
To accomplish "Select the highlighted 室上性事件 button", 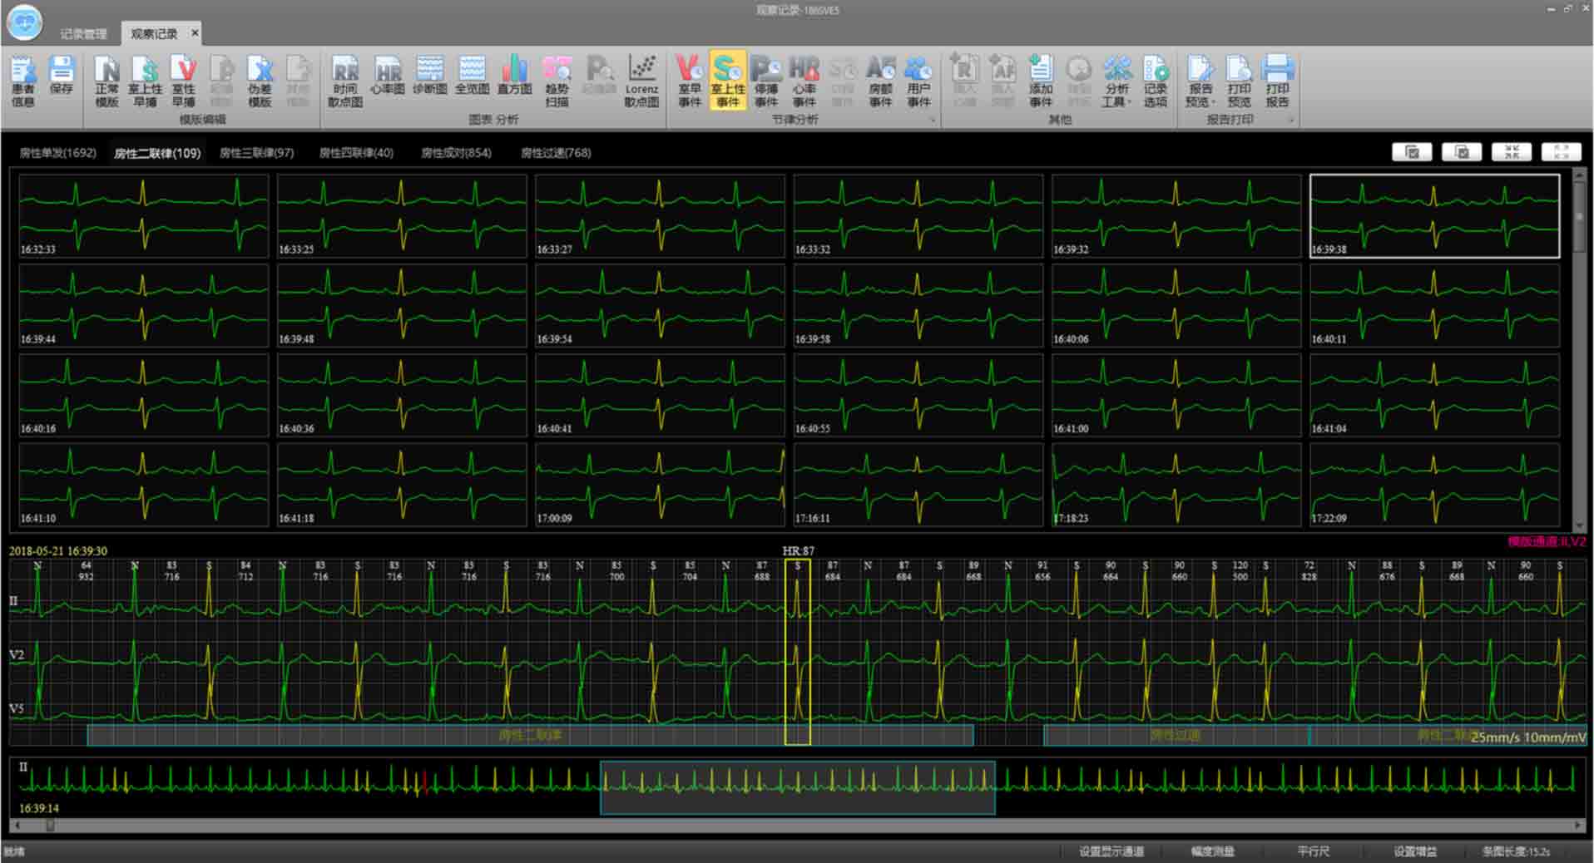I will click(728, 81).
